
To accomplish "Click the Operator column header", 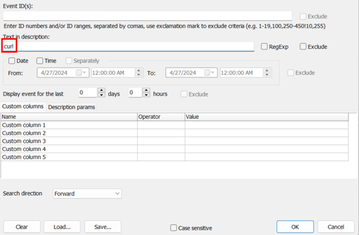I will (161, 117).
